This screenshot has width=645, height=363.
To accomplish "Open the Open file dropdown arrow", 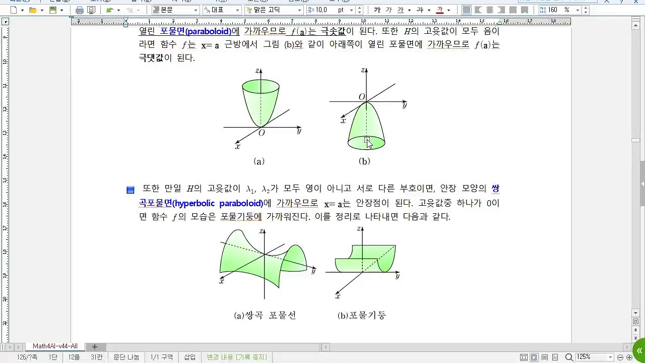I will 42,10.
